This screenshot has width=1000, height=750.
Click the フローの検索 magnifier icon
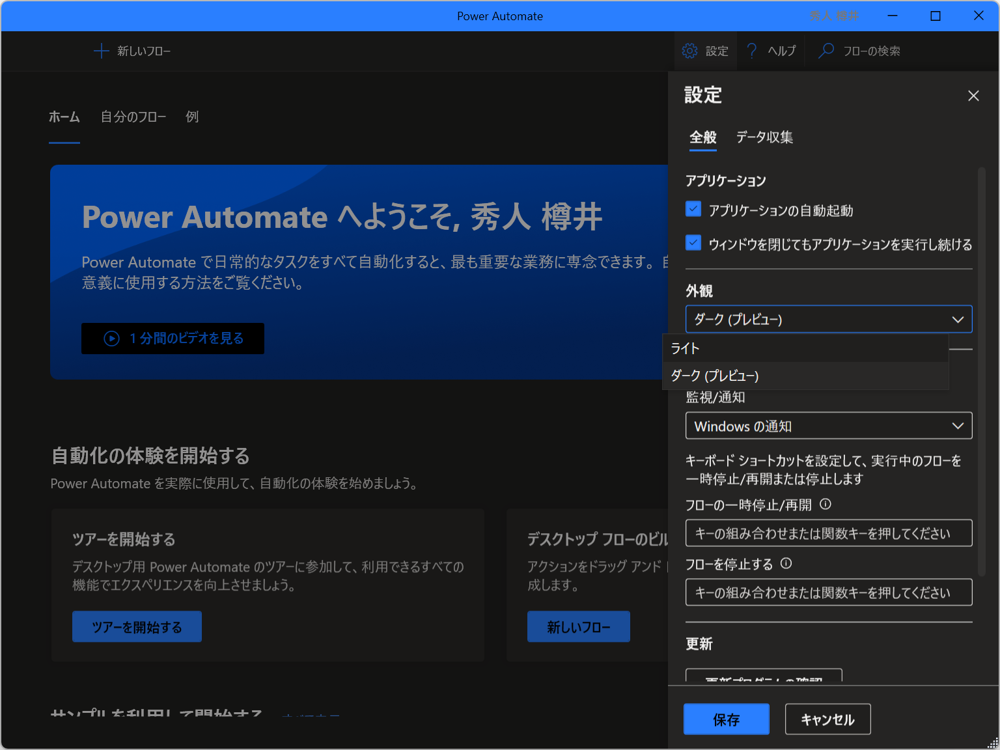point(826,51)
